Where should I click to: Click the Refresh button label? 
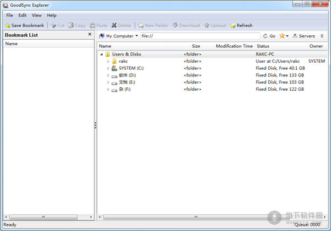pos(244,25)
